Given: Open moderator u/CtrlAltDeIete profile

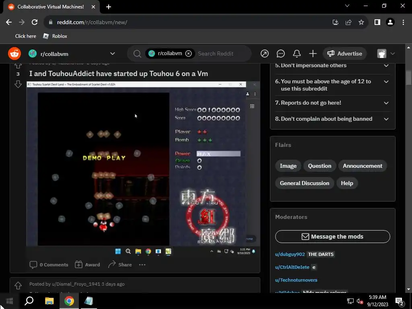Looking at the screenshot, I should pyautogui.click(x=292, y=267).
